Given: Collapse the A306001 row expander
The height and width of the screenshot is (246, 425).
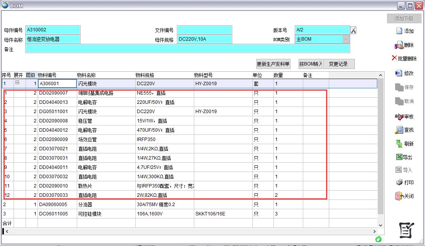Looking at the screenshot, I should tap(17, 83).
